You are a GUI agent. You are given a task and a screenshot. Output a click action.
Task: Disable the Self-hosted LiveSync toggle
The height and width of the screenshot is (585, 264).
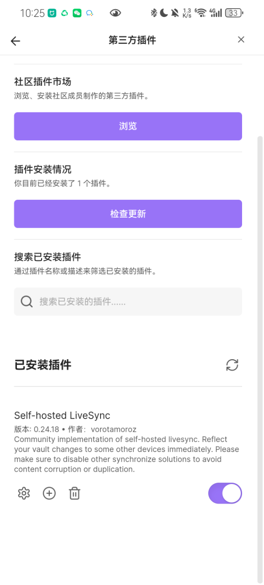(x=225, y=493)
